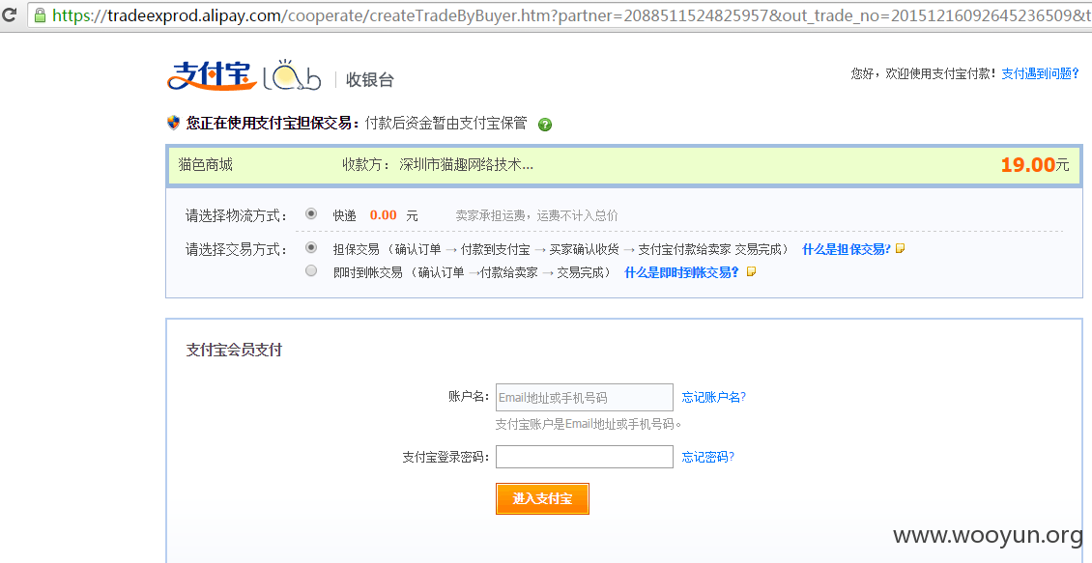The width and height of the screenshot is (1092, 563).
Task: Click the 忘记密码? link
Action: (x=707, y=457)
